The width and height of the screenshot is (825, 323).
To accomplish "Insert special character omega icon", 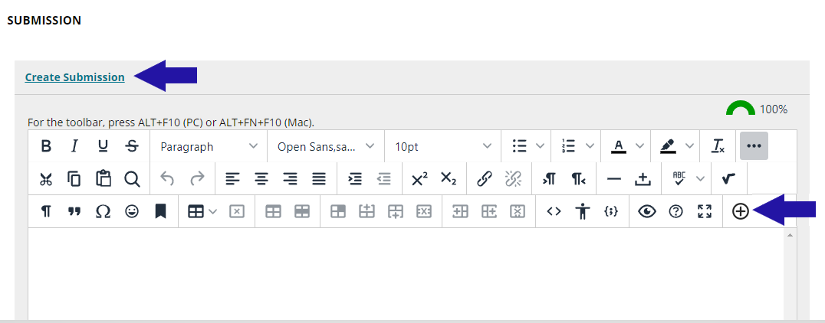I will click(x=104, y=212).
